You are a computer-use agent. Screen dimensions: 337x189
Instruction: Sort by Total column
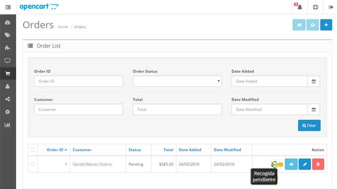[168, 150]
